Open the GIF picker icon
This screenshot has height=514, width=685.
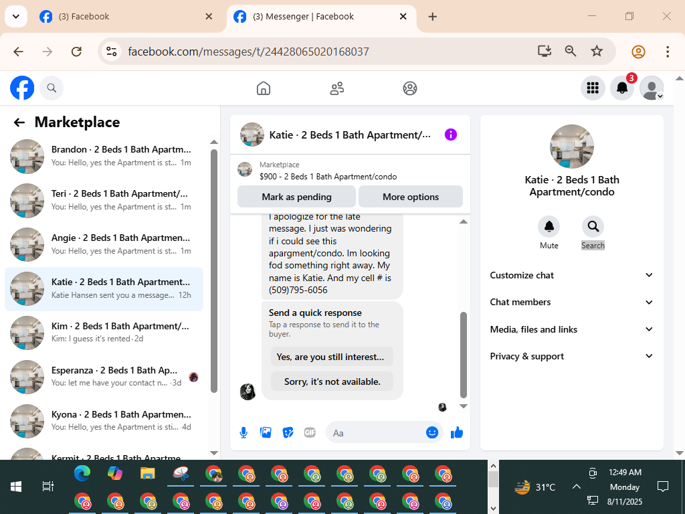[x=310, y=433]
